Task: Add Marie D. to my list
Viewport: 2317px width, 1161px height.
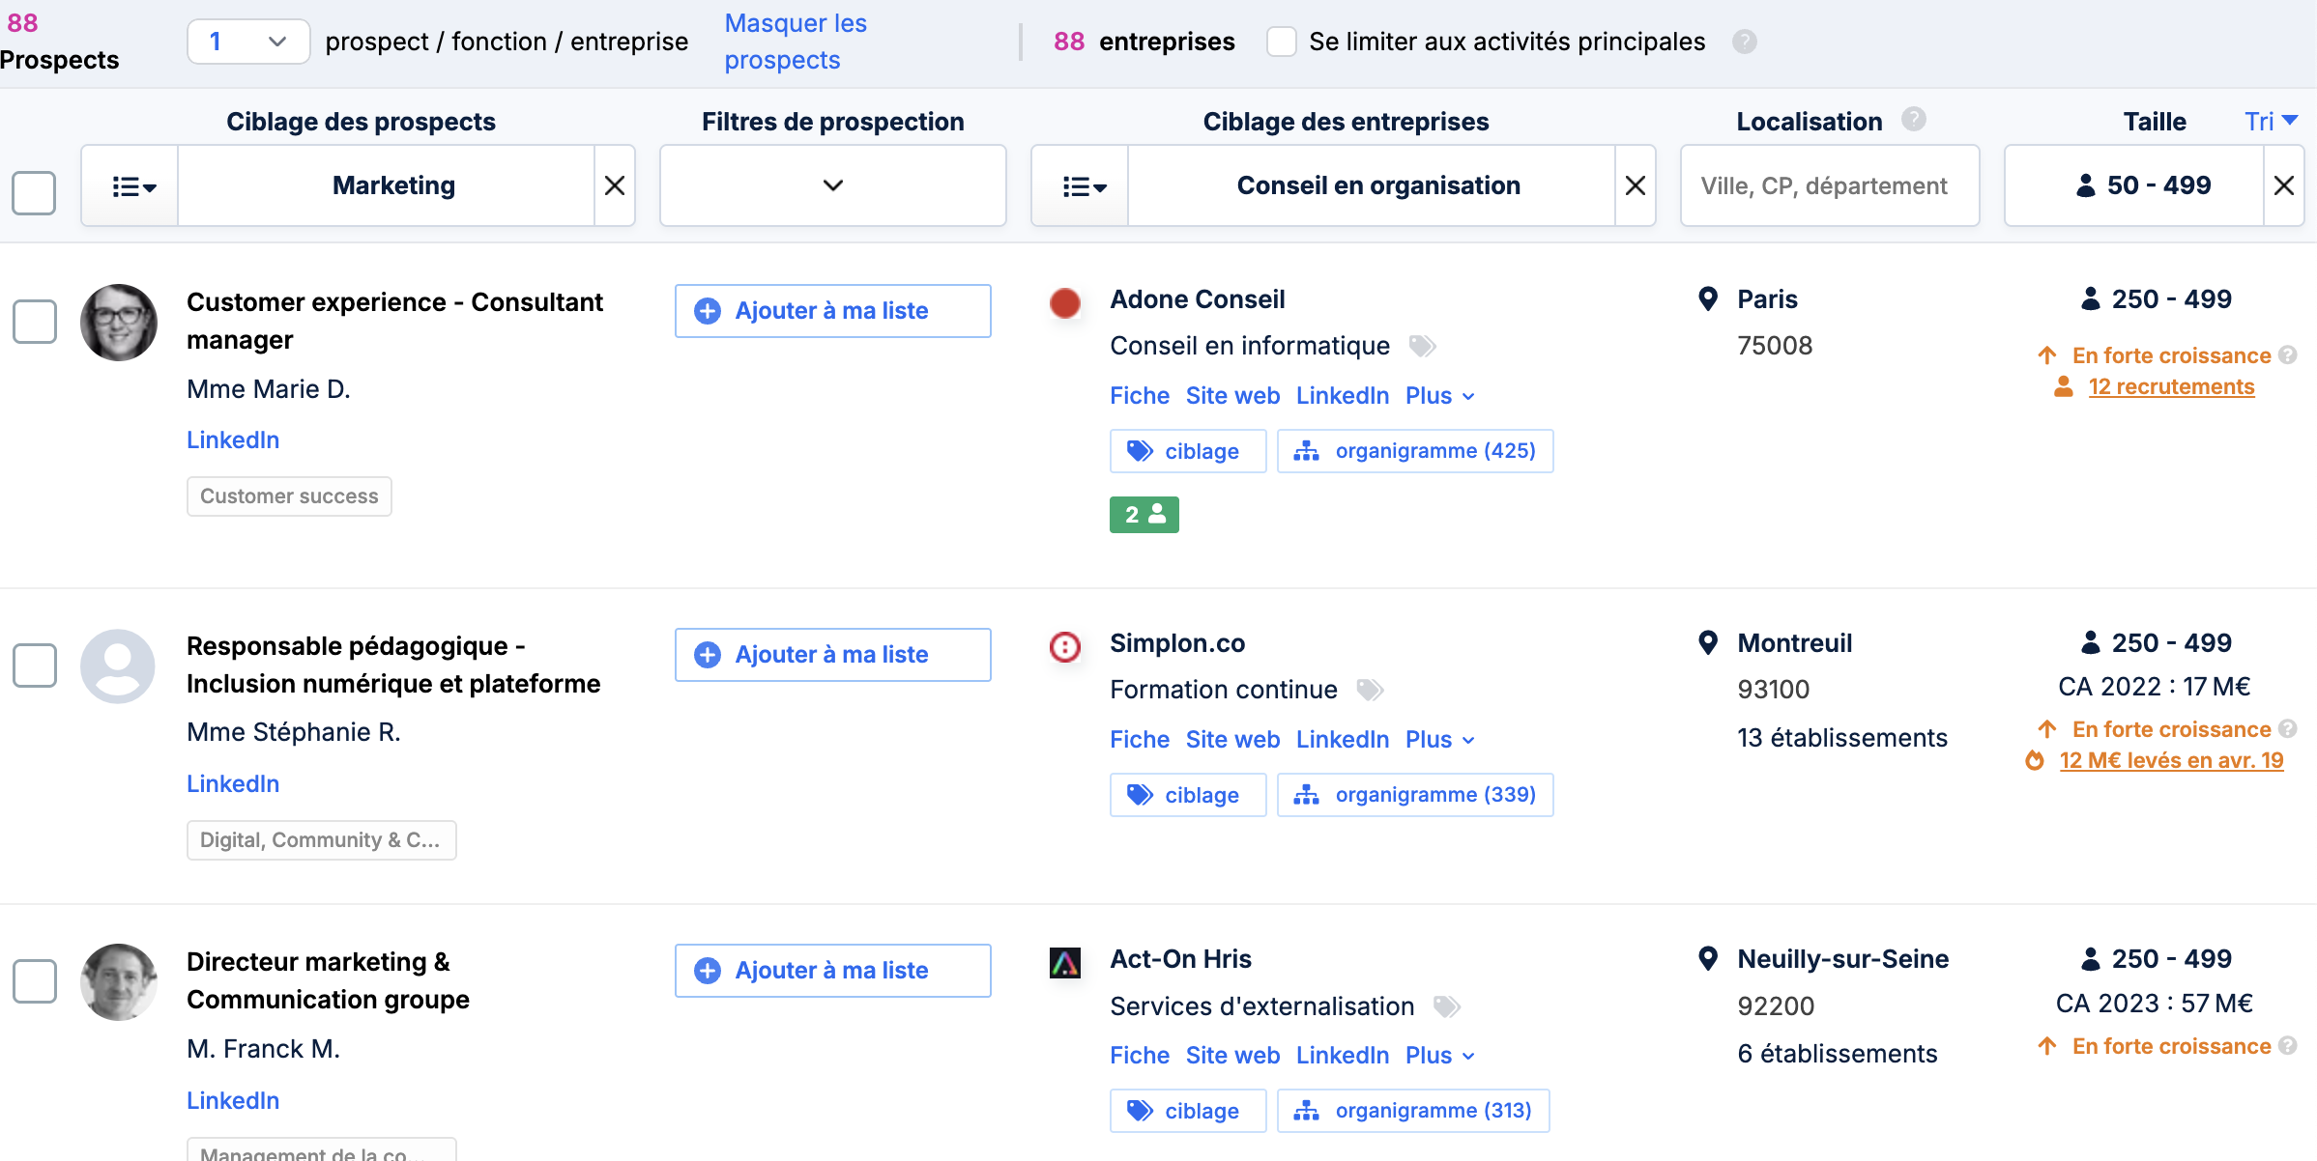Action: [x=832, y=311]
